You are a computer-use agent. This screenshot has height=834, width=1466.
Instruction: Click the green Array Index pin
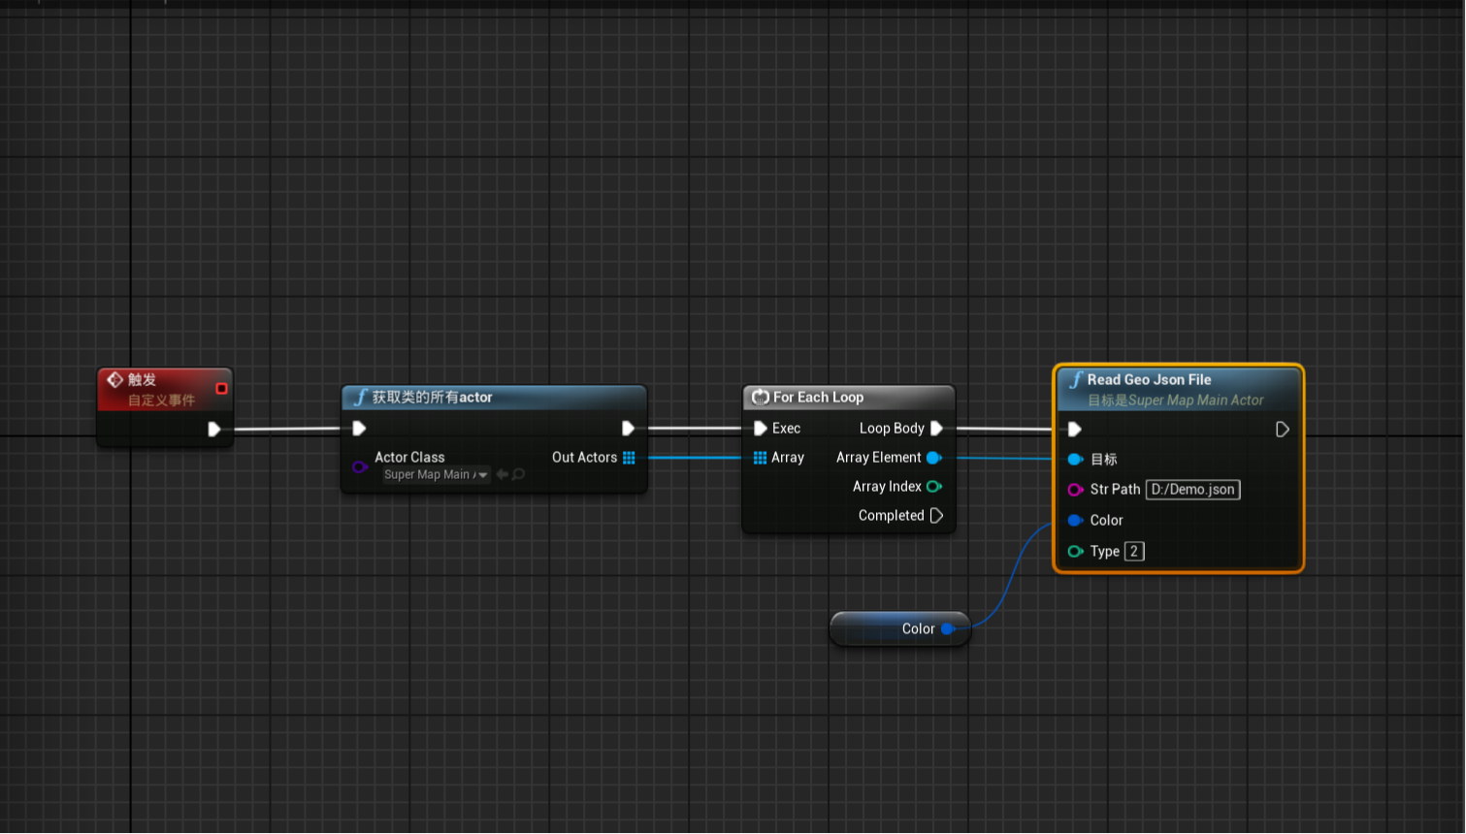click(x=934, y=486)
